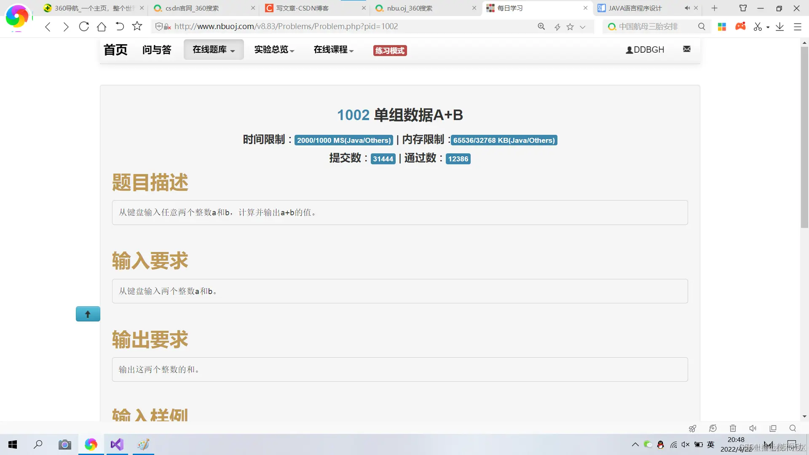Open the scissors screenshot tool

(758, 27)
